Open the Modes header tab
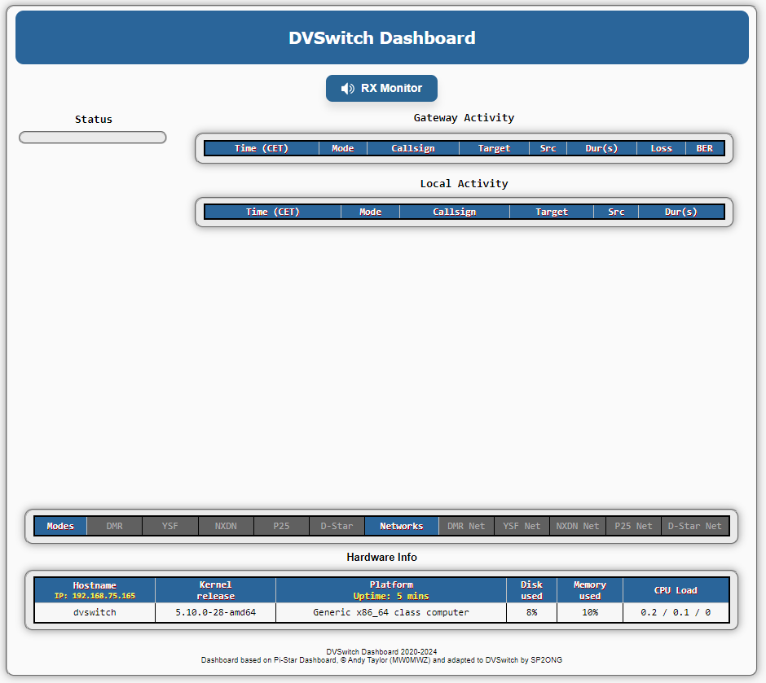Viewport: 766px width, 683px height. [60, 526]
